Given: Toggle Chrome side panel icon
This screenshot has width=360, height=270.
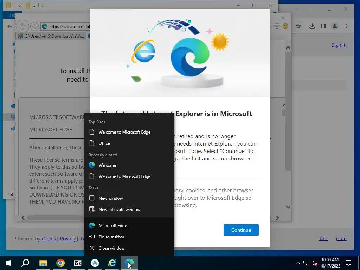Looking at the screenshot, I should (323, 26).
